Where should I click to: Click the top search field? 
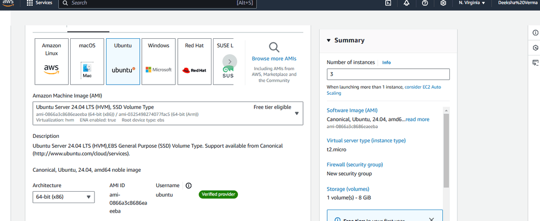tap(157, 3)
